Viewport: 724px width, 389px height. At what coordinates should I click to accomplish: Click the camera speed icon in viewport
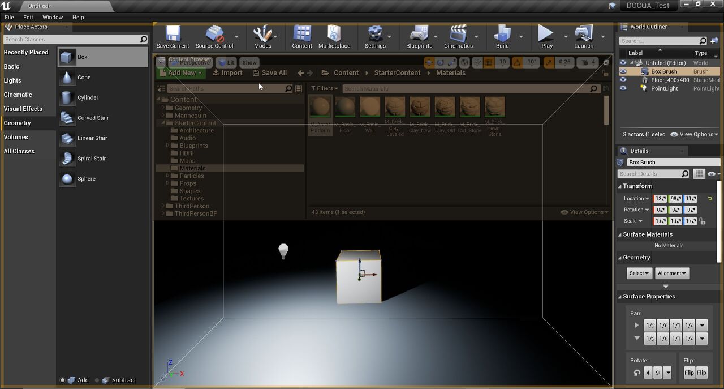tap(587, 62)
